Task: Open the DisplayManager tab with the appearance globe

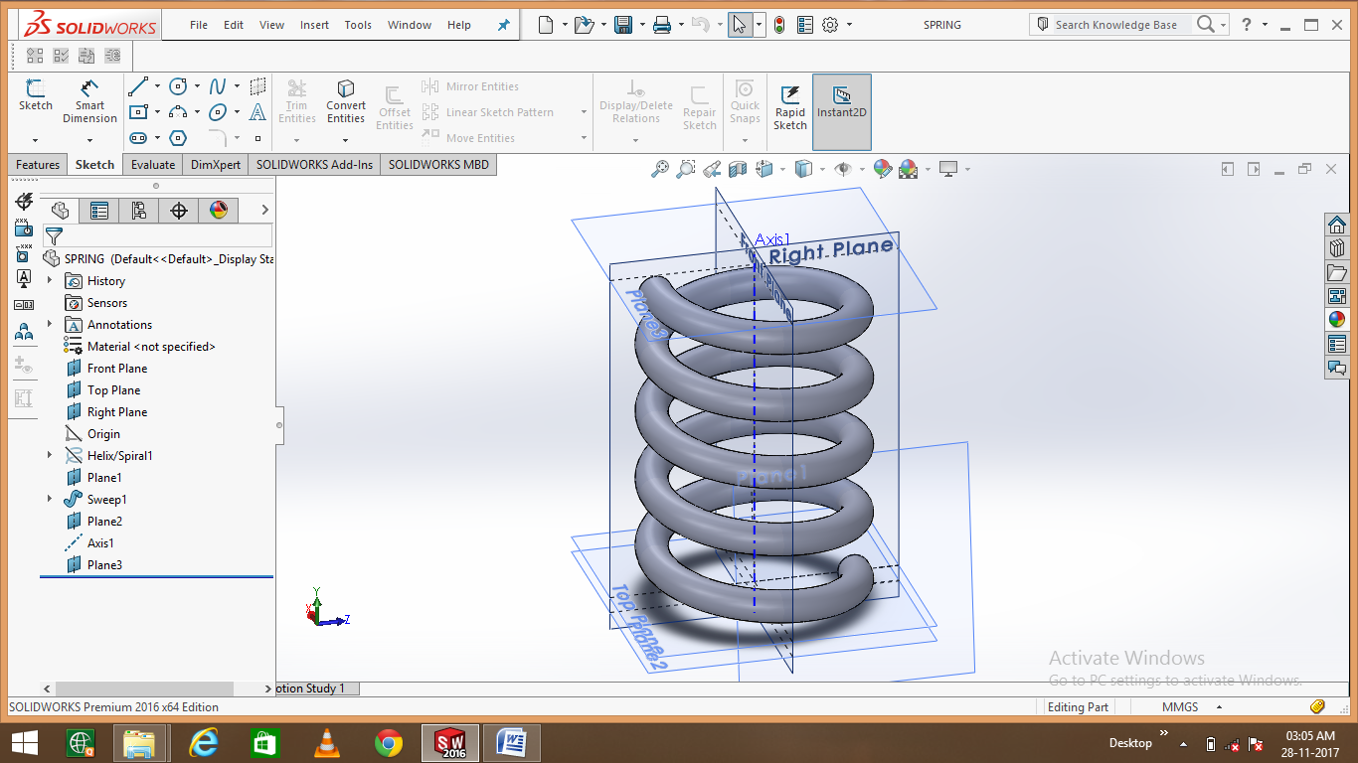Action: click(218, 210)
